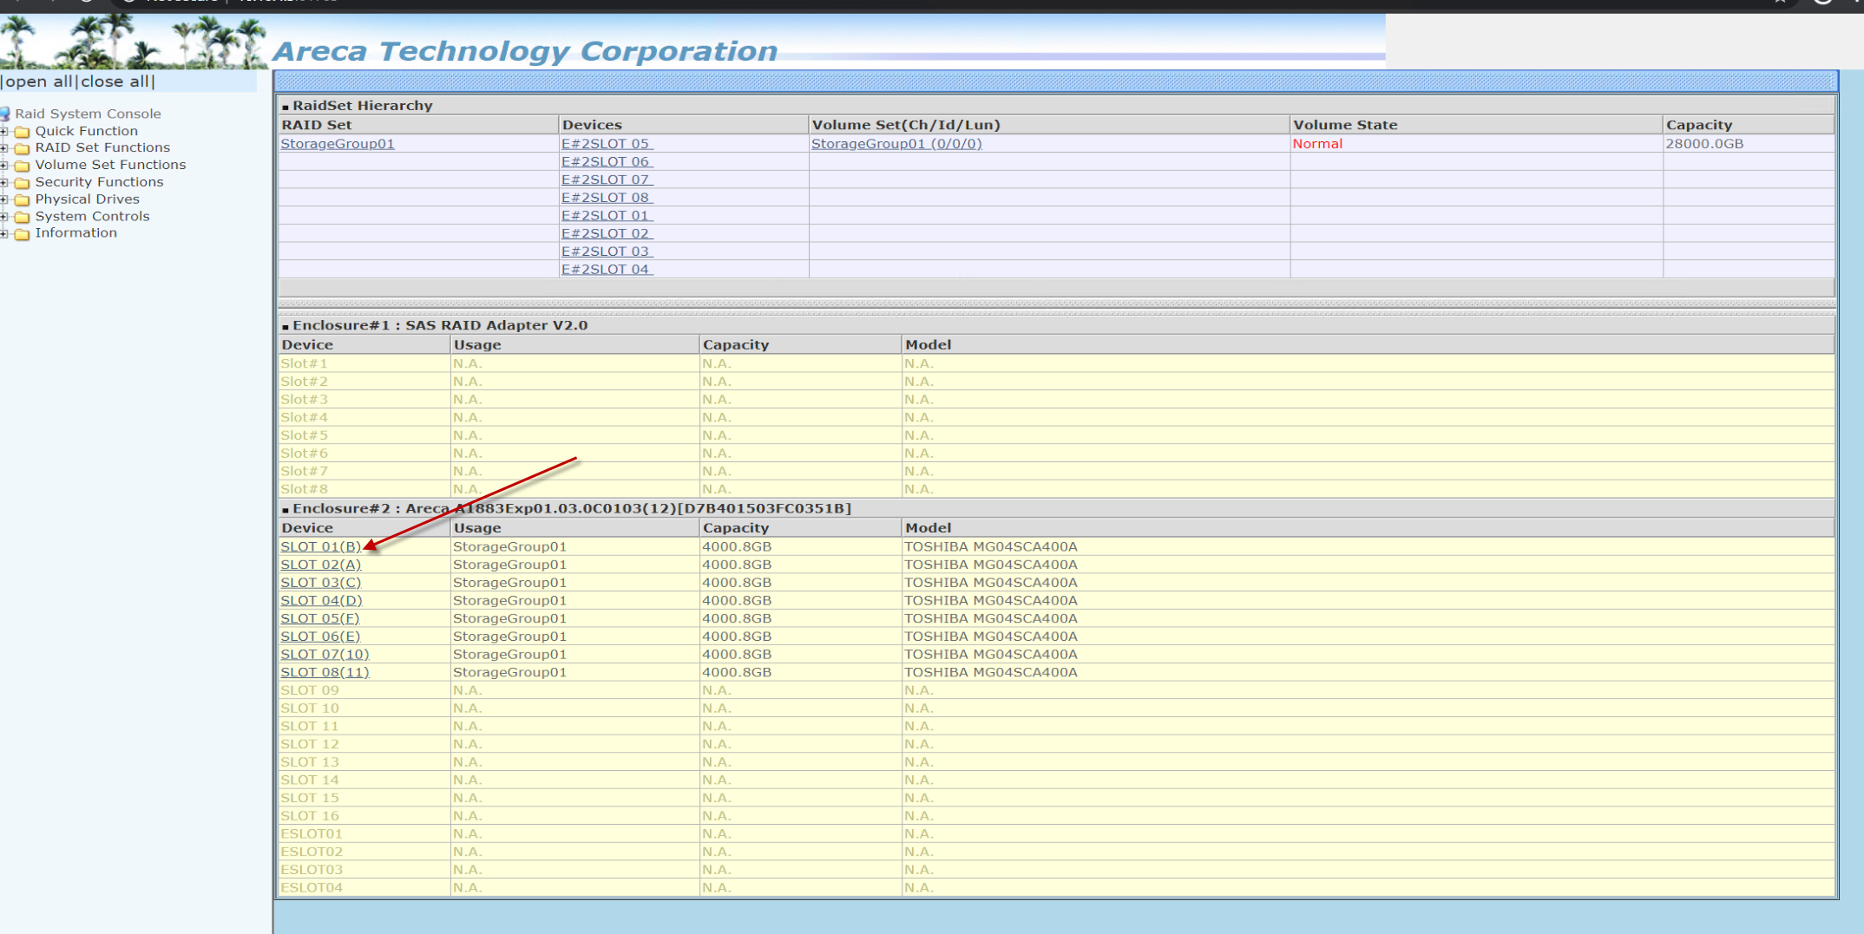The height and width of the screenshot is (934, 1864).
Task: Click the RAID Set Functions folder icon
Action: pos(23,149)
